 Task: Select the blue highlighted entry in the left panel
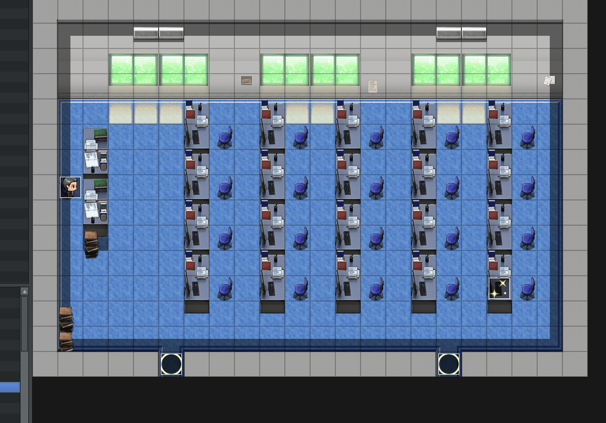click(10, 387)
